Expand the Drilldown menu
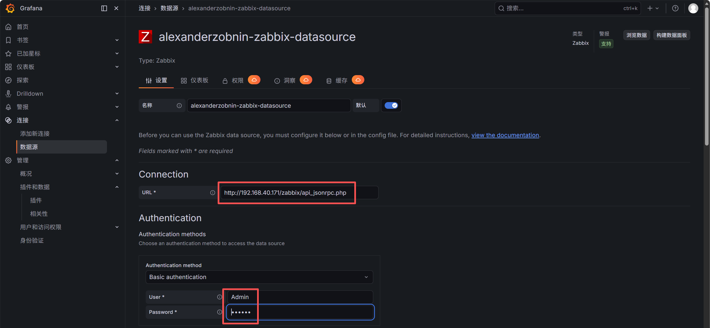This screenshot has height=328, width=710. tap(117, 93)
